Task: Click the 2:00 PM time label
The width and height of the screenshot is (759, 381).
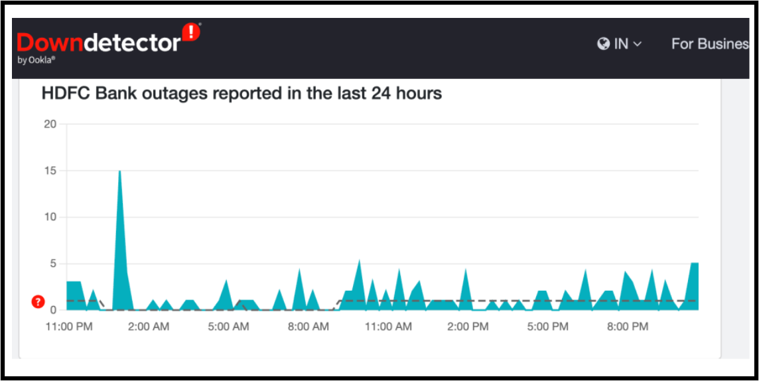Action: (468, 327)
